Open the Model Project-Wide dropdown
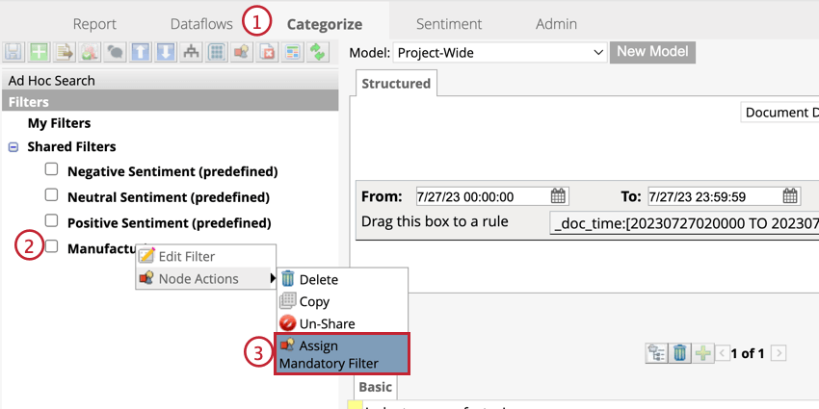 (499, 52)
